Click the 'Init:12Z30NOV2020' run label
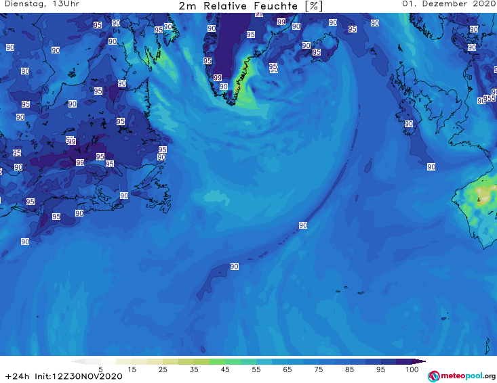 78,376
